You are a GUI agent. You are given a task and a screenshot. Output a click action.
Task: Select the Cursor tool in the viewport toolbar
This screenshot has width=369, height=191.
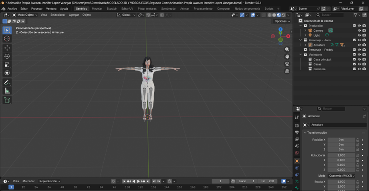pyautogui.click(x=7, y=39)
